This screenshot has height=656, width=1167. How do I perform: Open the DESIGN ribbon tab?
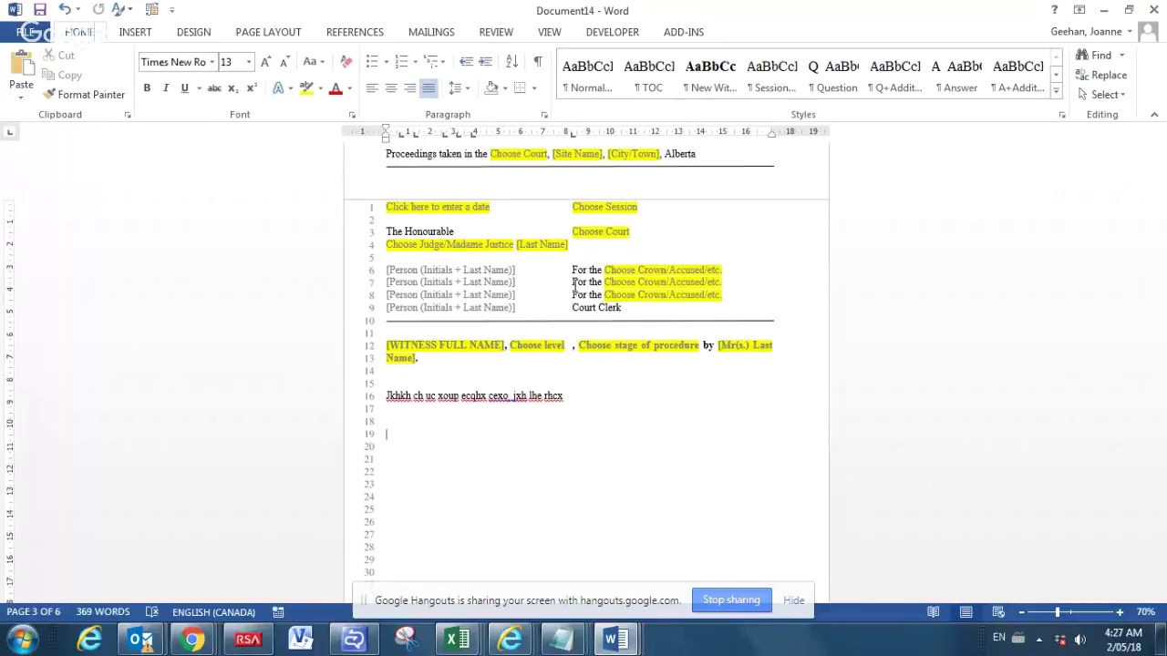193,32
